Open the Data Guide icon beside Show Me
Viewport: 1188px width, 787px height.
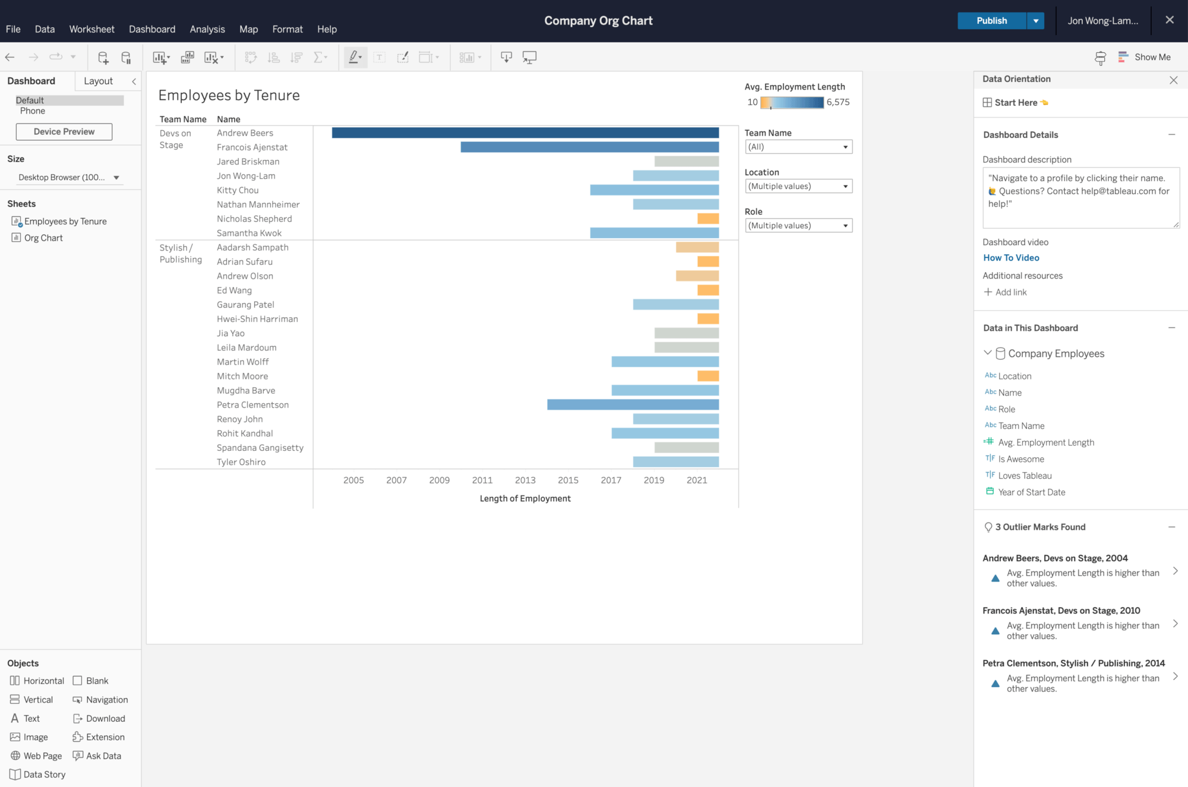1100,57
